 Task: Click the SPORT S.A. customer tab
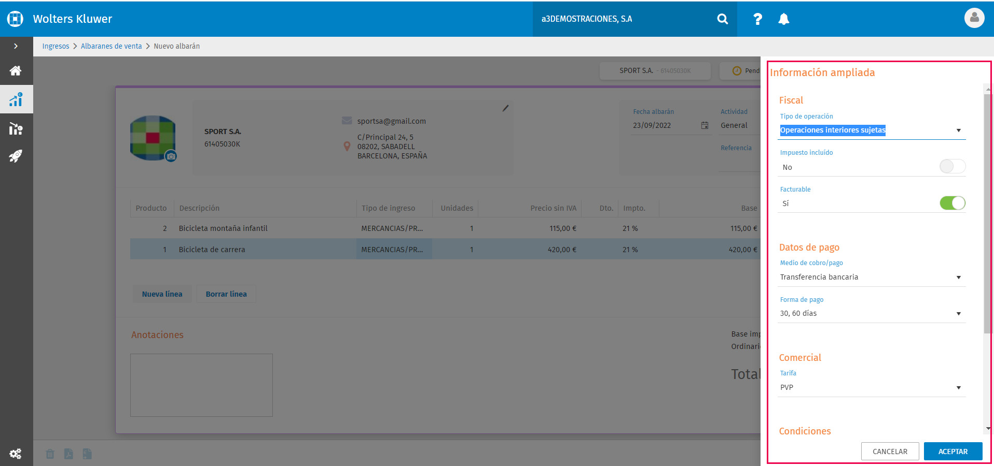[655, 70]
